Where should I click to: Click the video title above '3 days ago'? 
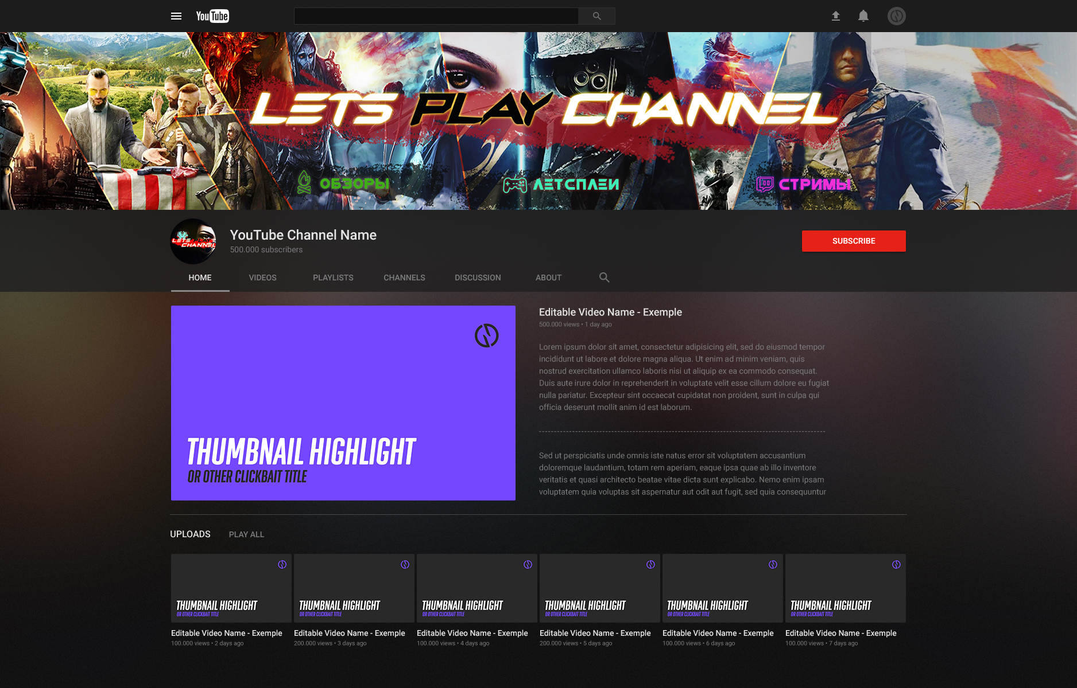tap(350, 633)
